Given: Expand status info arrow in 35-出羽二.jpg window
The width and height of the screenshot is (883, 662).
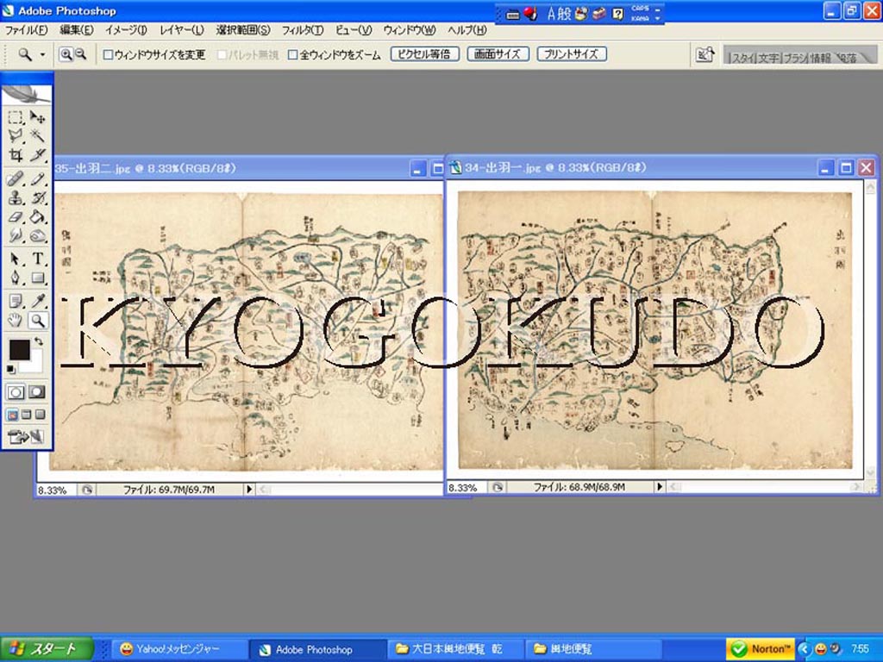Looking at the screenshot, I should click(249, 490).
